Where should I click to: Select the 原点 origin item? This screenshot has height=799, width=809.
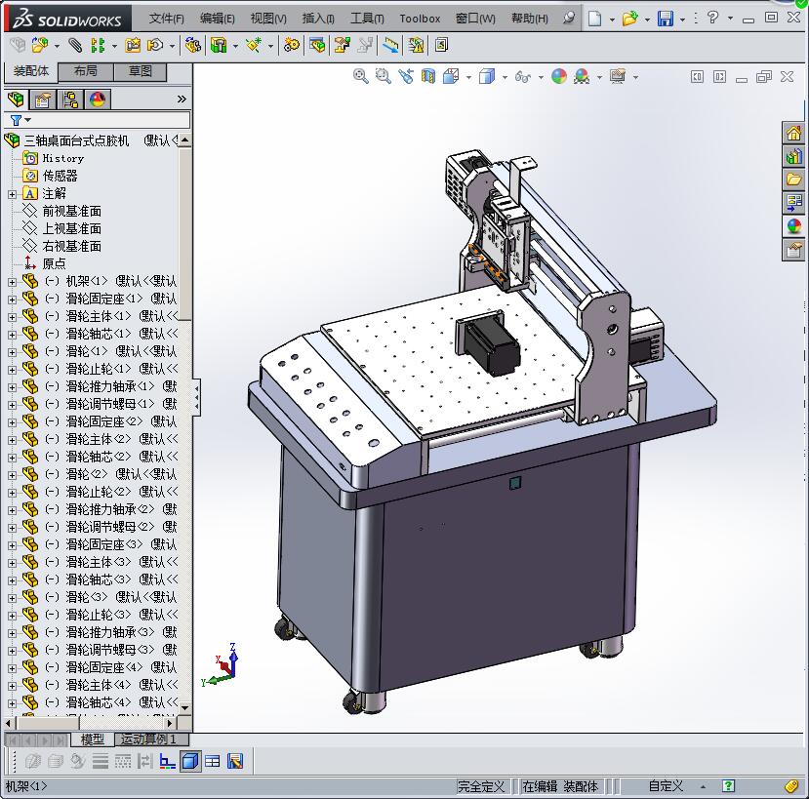pyautogui.click(x=55, y=263)
